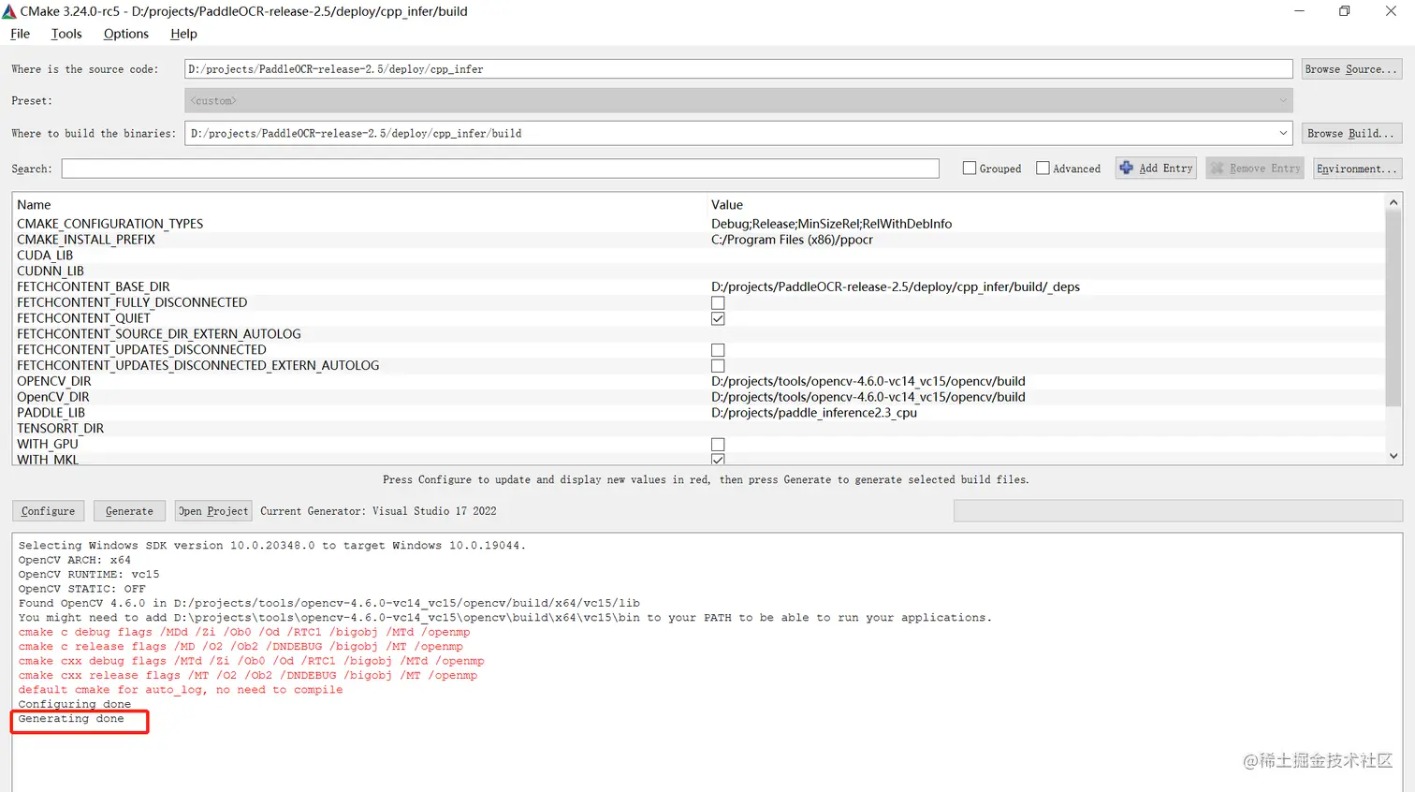The height and width of the screenshot is (792, 1415).
Task: Click the cache list vertical scrollbar thumb
Action: 1393,308
